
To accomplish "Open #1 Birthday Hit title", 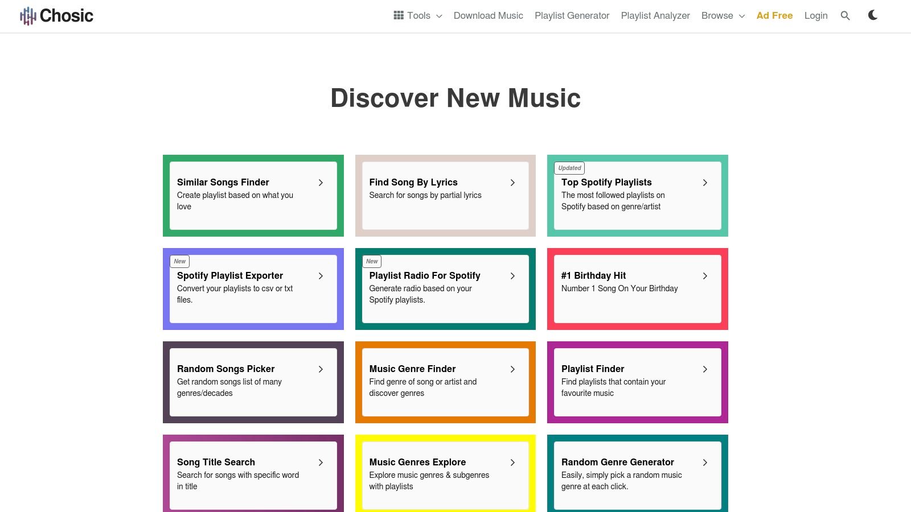I will pyautogui.click(x=593, y=275).
